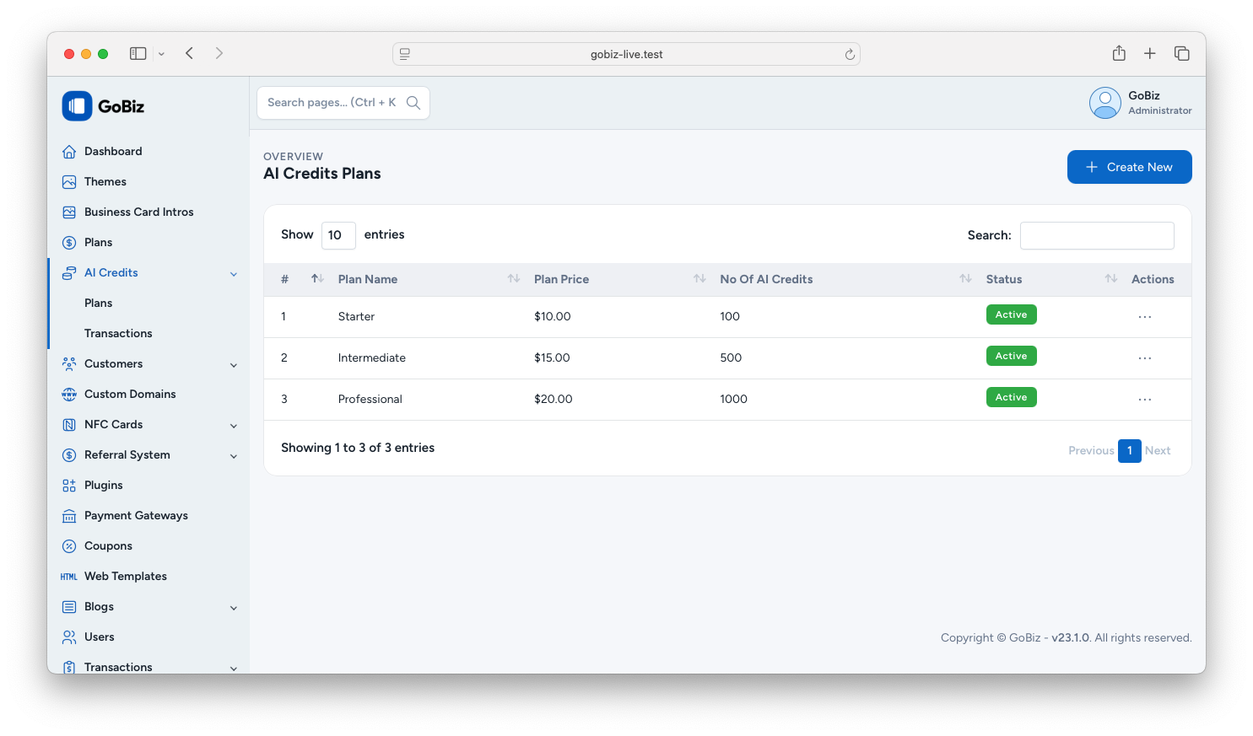
Task: Sort by Plan Name column arrows
Action: point(514,279)
